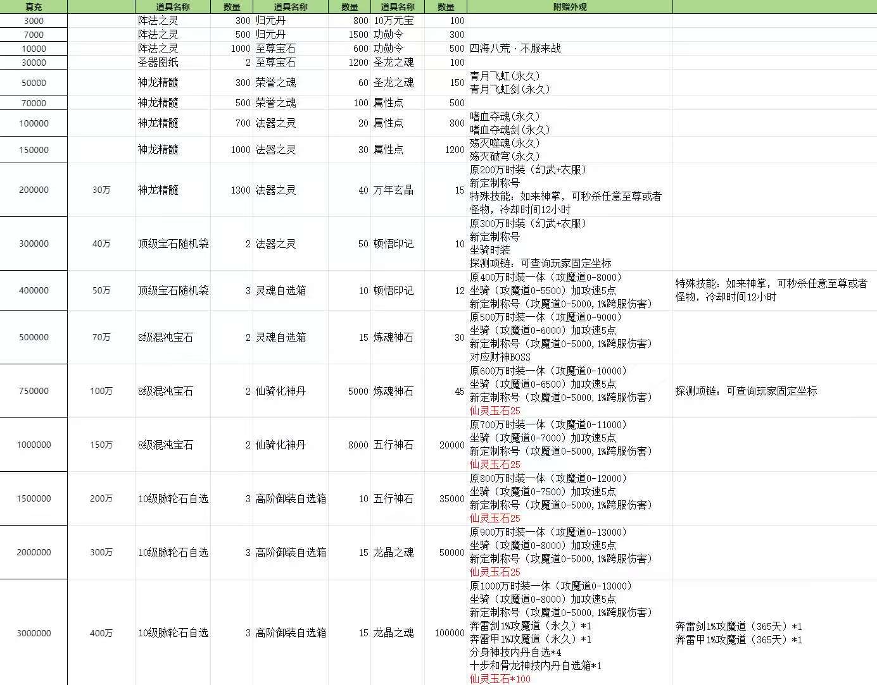Click the 750000 recharge tier cell
The image size is (877, 685).
(x=34, y=391)
